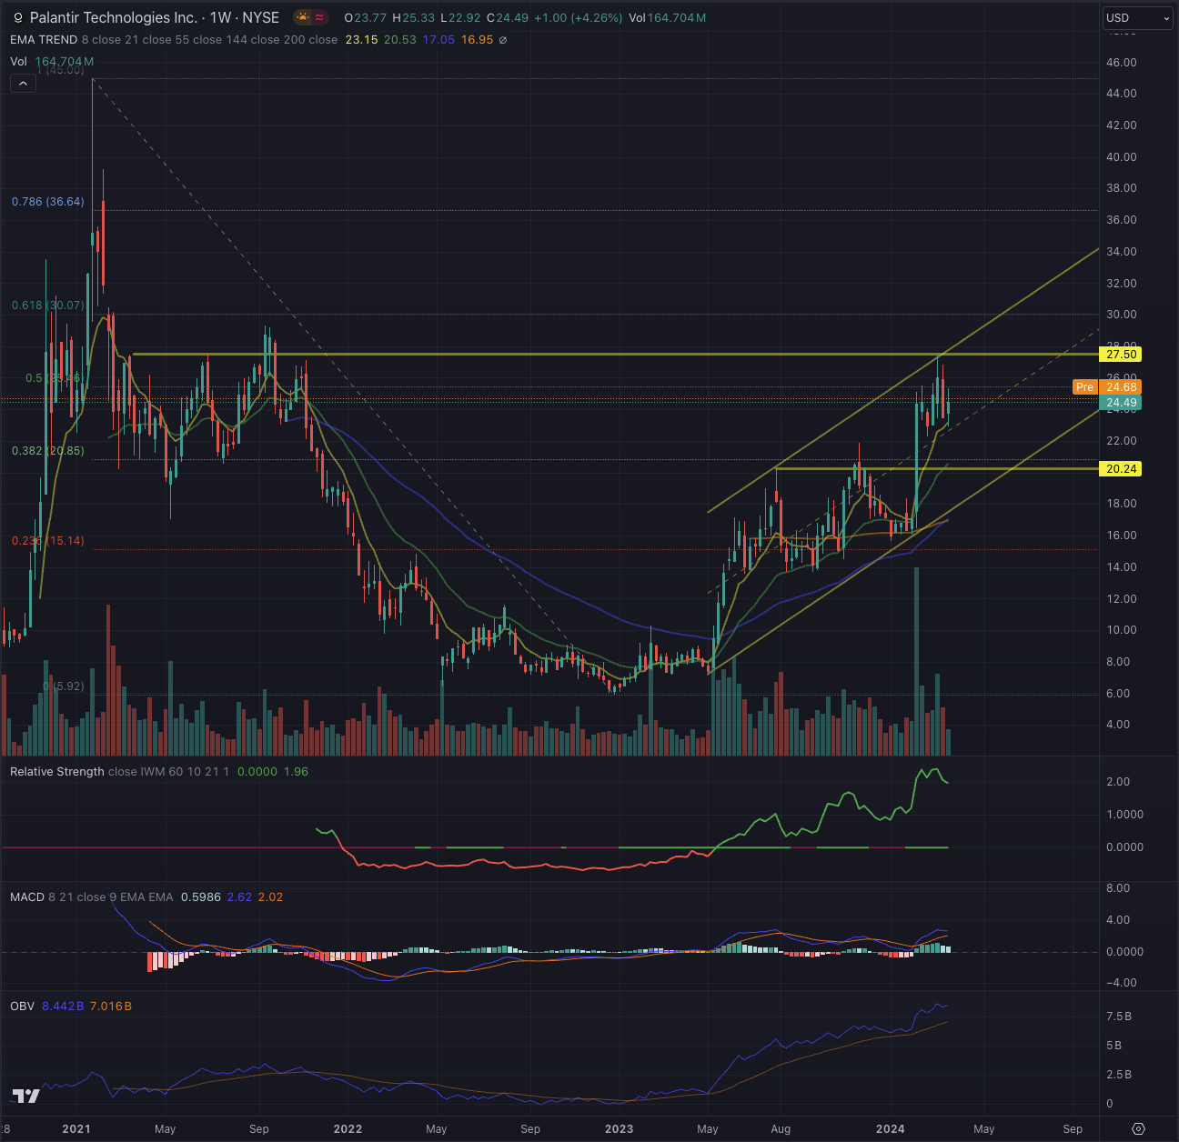Click the pre-market session sun icon
Viewport: 1179px width, 1142px height.
302,17
